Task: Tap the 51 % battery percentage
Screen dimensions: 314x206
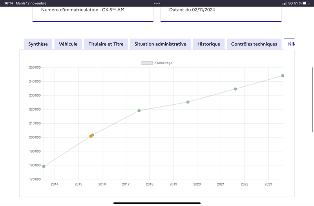Action: click(298, 3)
